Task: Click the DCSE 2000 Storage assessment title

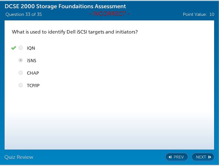Action: [65, 6]
